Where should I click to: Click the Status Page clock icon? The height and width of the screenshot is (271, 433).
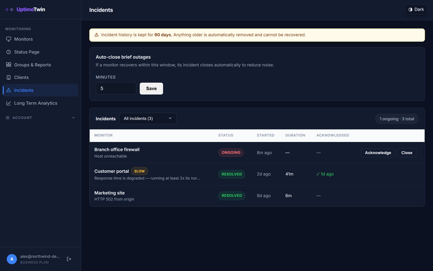pos(9,52)
